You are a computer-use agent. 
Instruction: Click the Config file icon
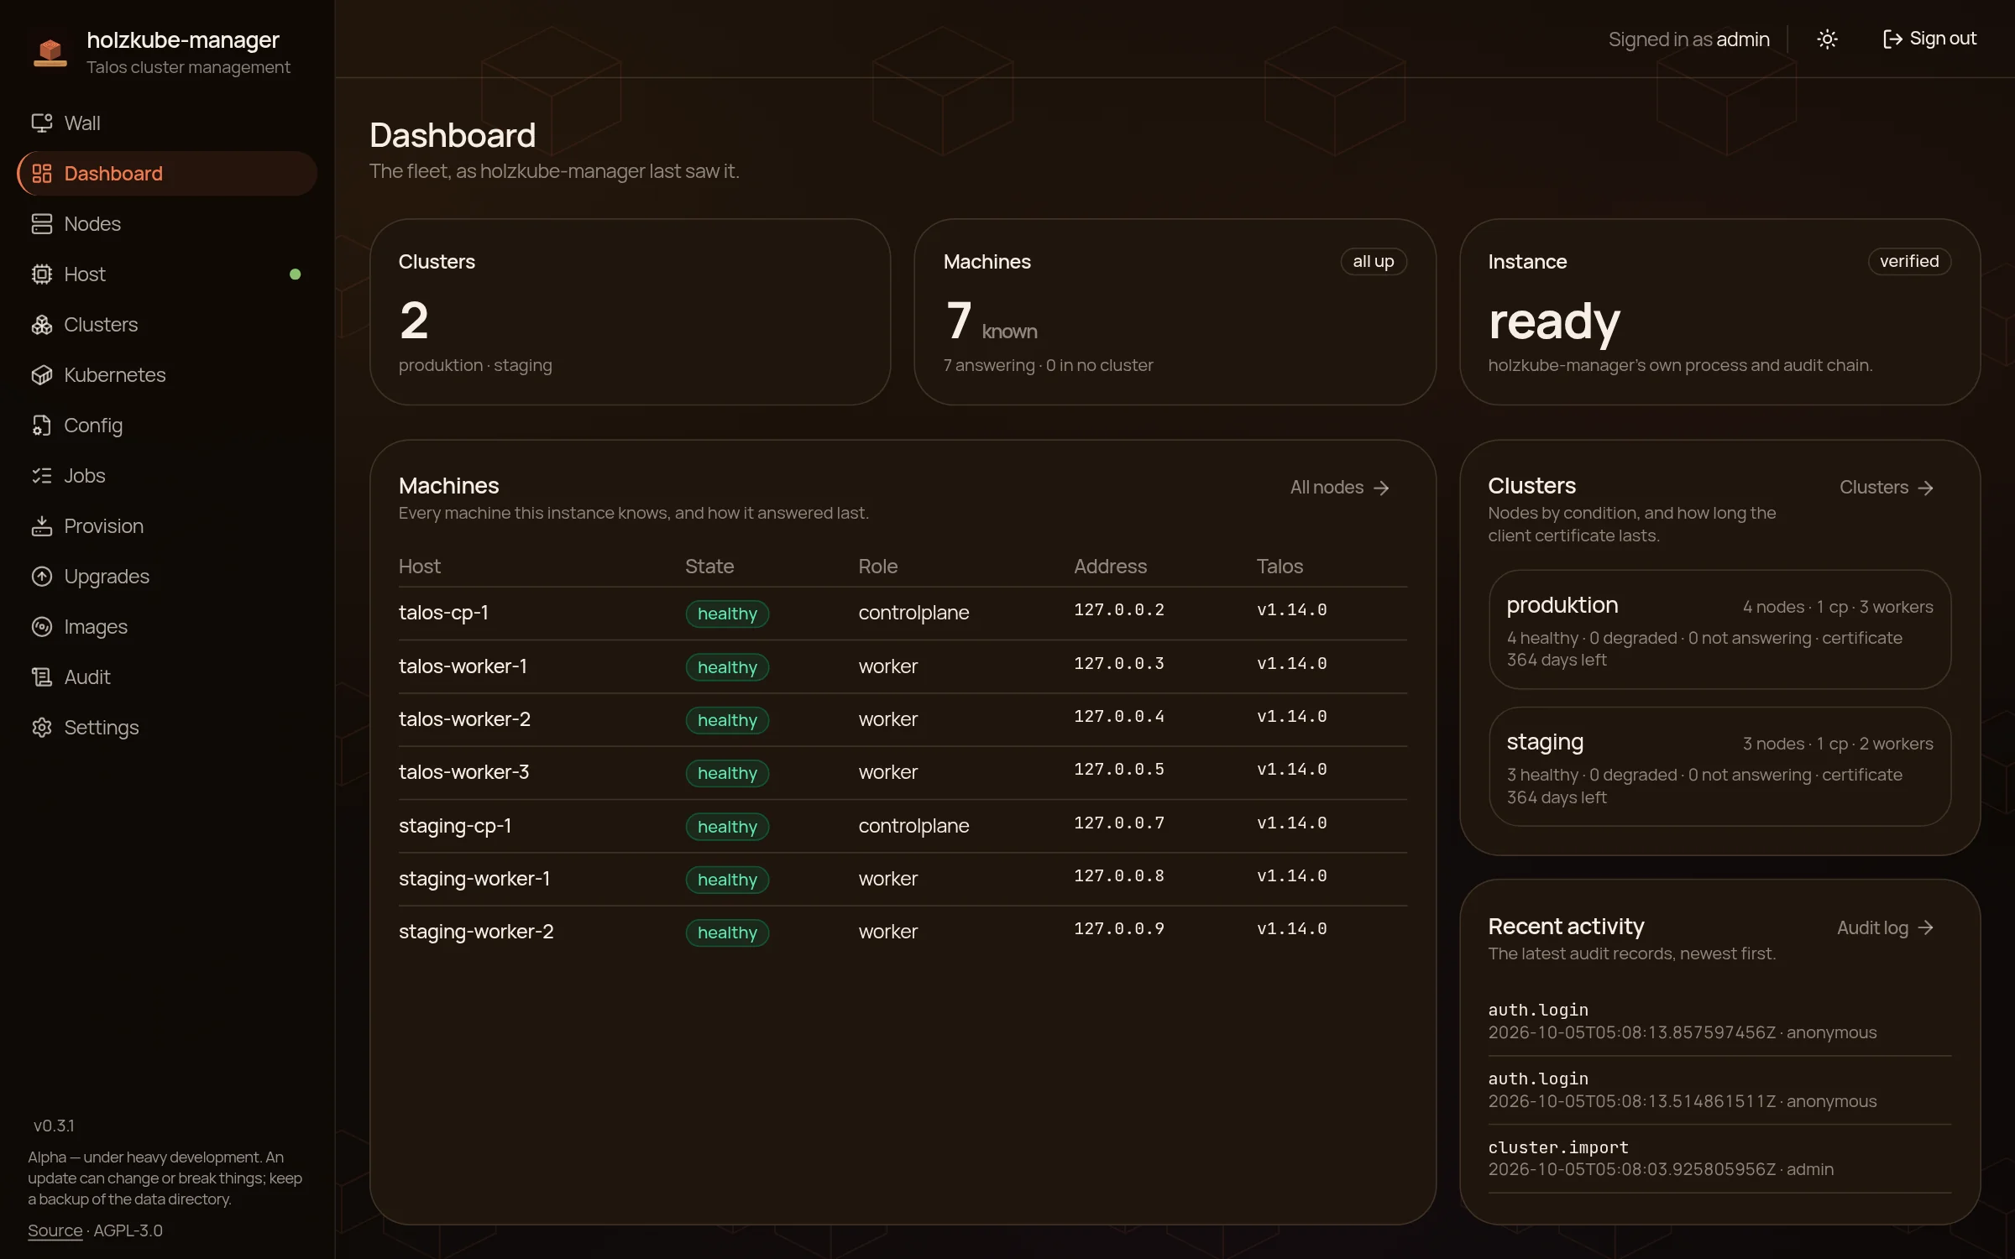(x=41, y=426)
